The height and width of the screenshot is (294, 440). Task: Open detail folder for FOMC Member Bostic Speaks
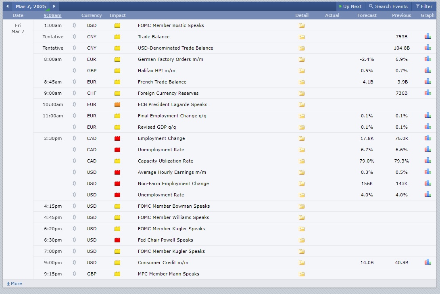point(302,25)
